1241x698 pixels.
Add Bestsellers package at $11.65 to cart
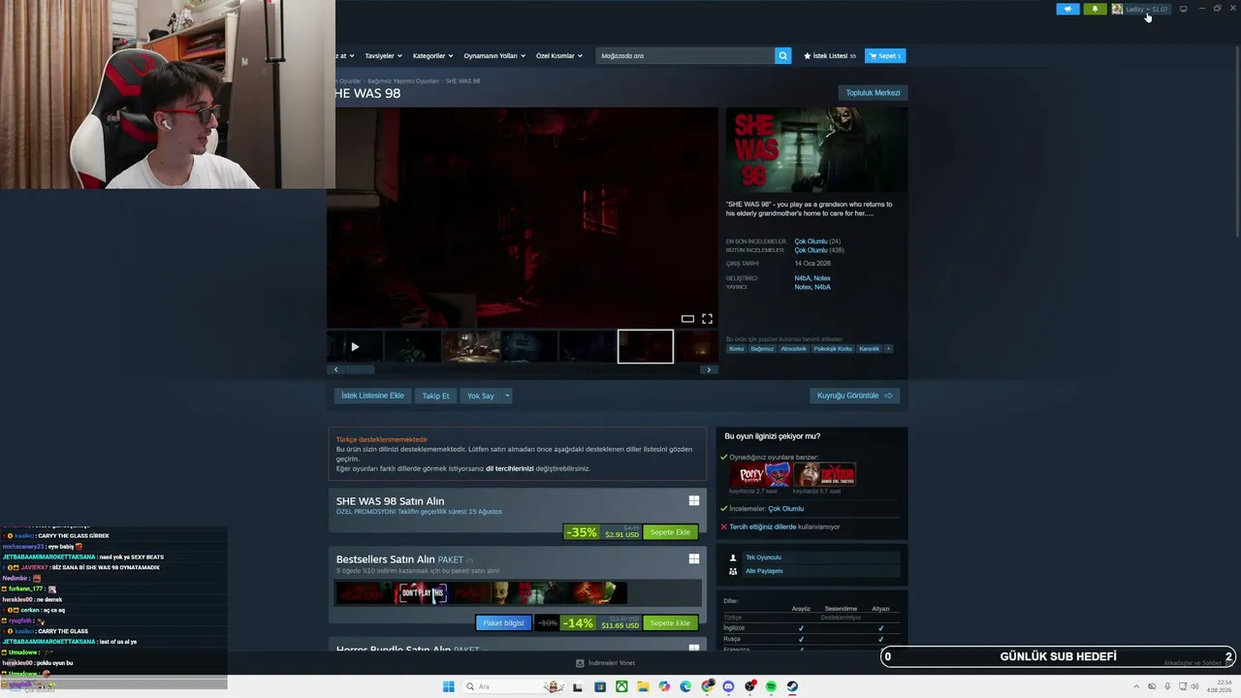point(670,623)
